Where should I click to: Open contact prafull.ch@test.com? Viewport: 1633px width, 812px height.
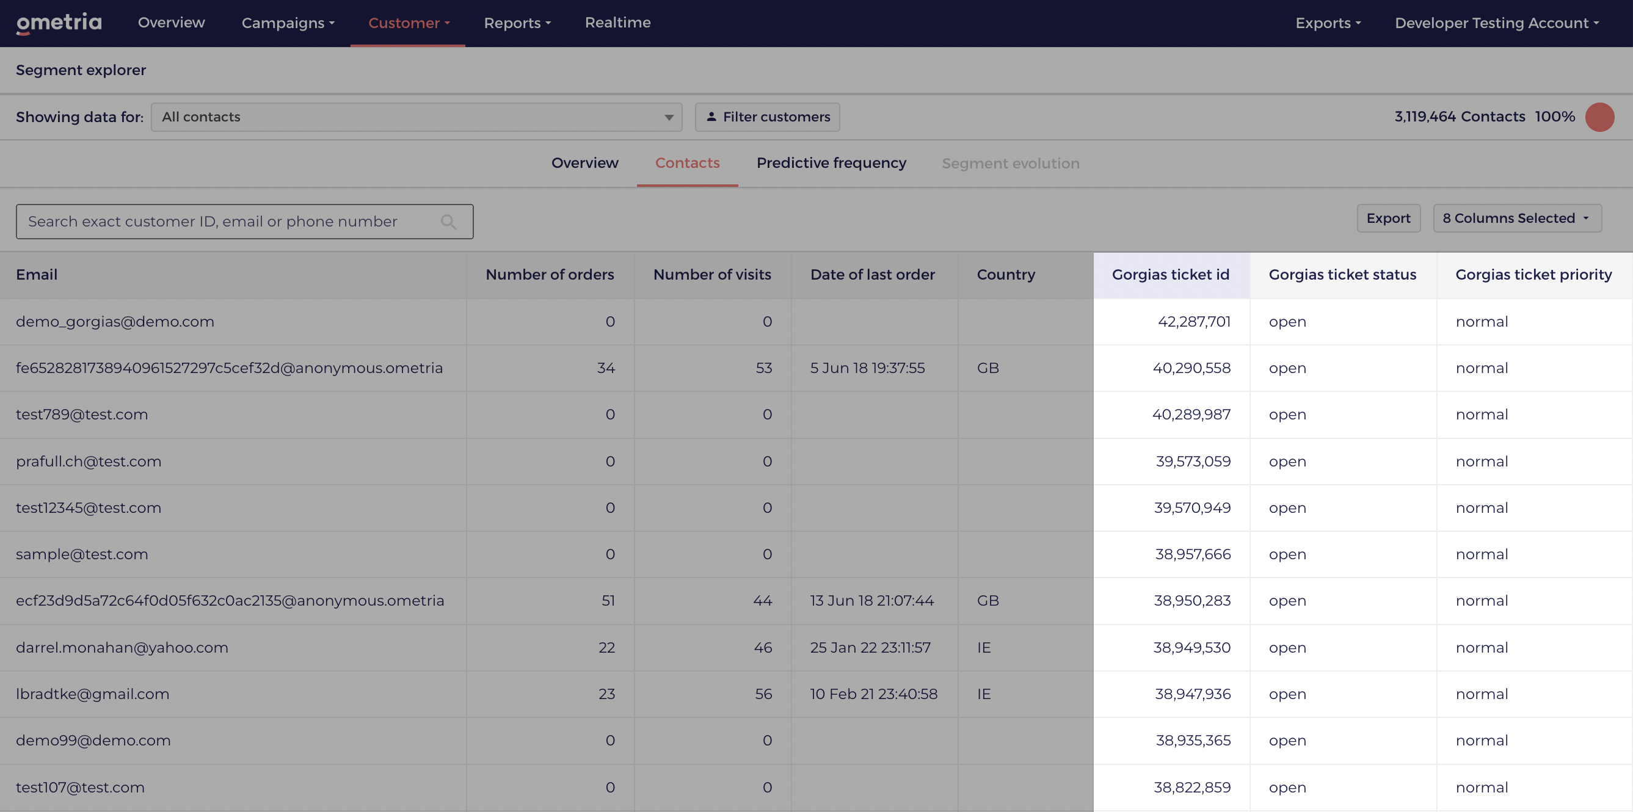[x=89, y=462]
